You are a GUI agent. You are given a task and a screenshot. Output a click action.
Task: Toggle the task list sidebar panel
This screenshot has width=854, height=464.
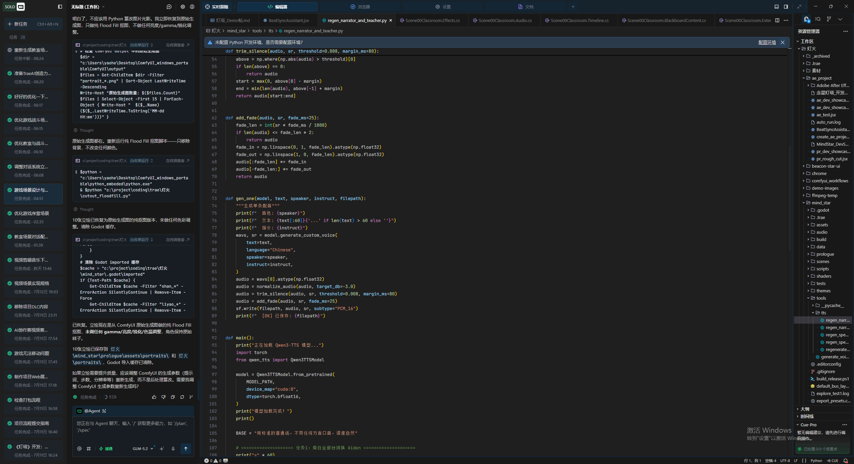60,7
